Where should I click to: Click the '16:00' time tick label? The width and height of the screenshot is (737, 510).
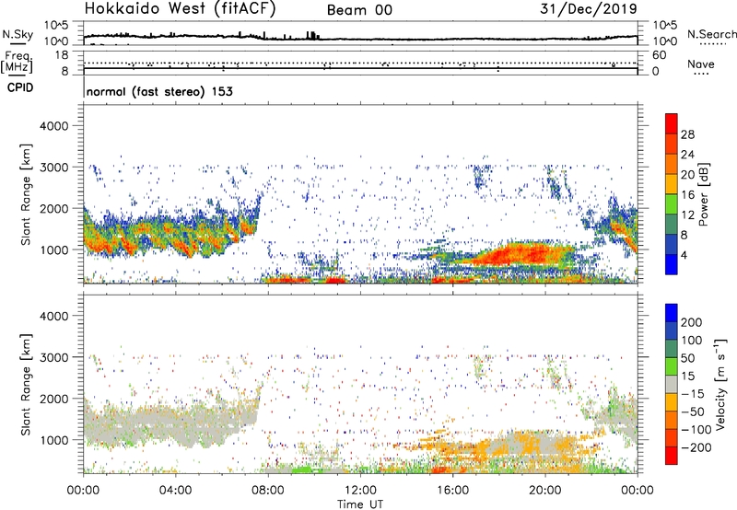click(452, 491)
